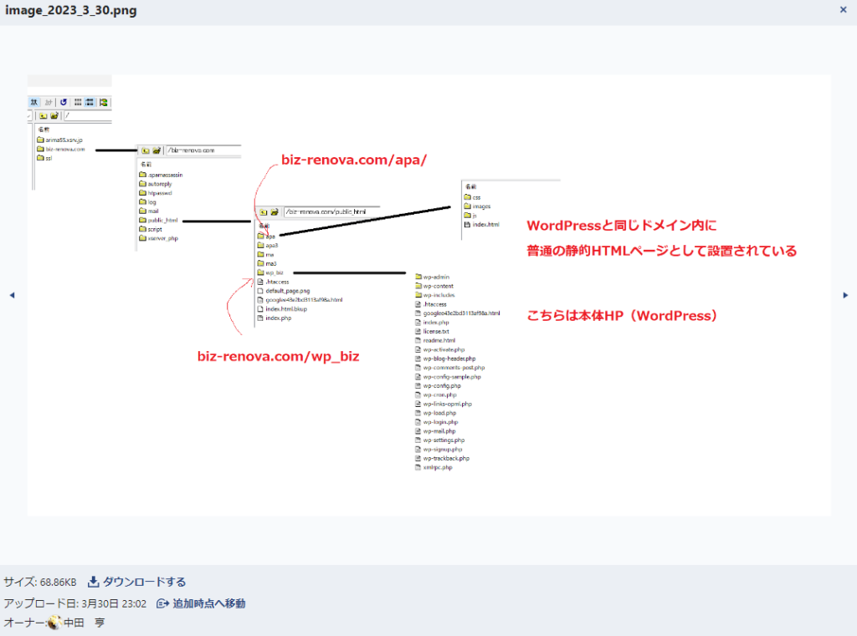Click index.html in the apa folder list
Screen dimensions: 857x636
[481, 224]
